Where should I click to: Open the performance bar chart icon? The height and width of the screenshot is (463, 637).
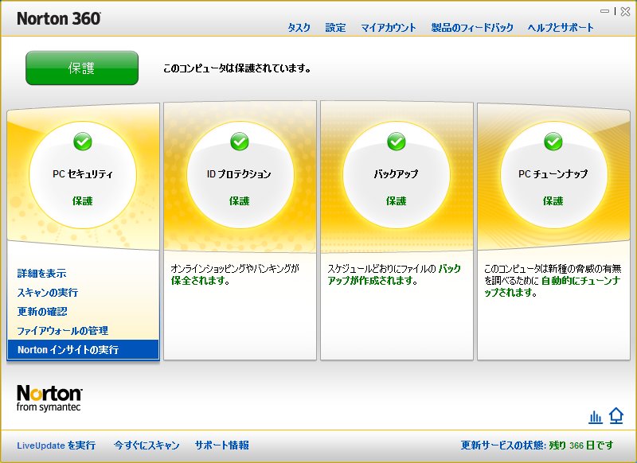coord(596,417)
